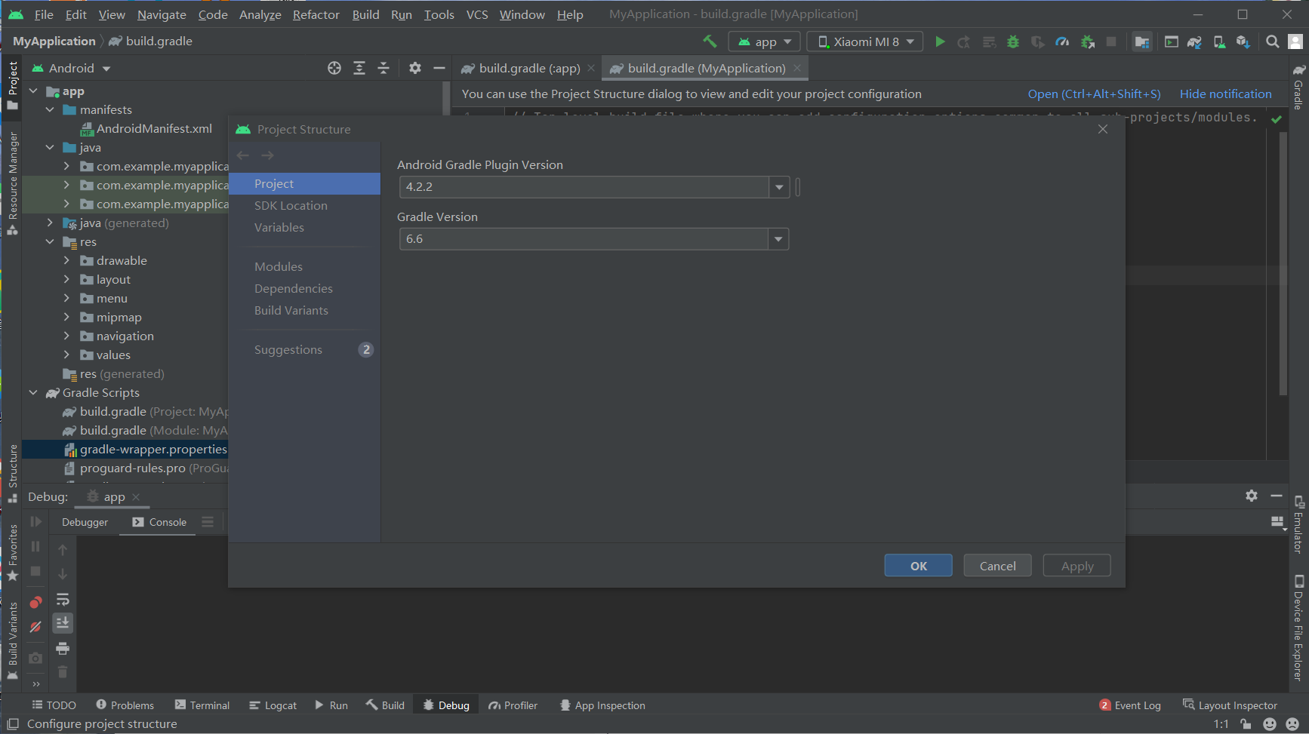Click the account avatar icon
Image resolution: width=1309 pixels, height=734 pixels.
[x=1295, y=41]
